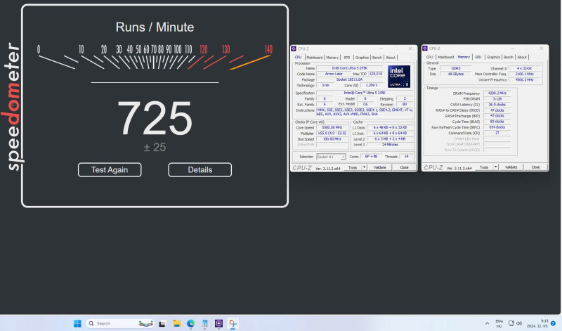This screenshot has width=562, height=331.
Task: Select the 48 GBytes memory size value
Action: [456, 74]
